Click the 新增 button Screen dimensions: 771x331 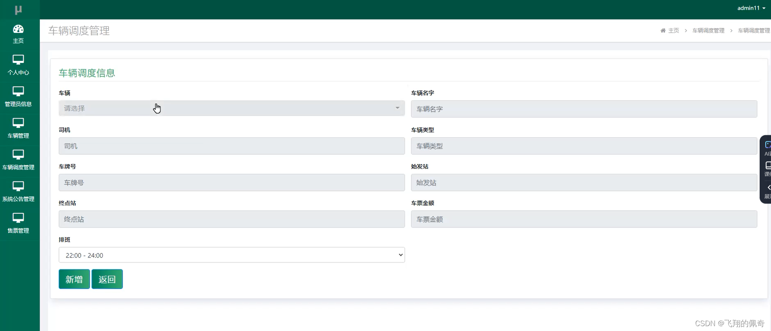(x=74, y=279)
